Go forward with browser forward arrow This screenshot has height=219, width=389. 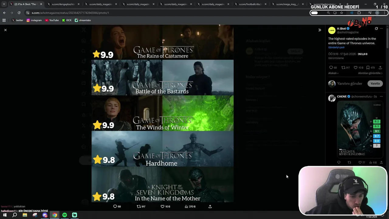point(12,13)
